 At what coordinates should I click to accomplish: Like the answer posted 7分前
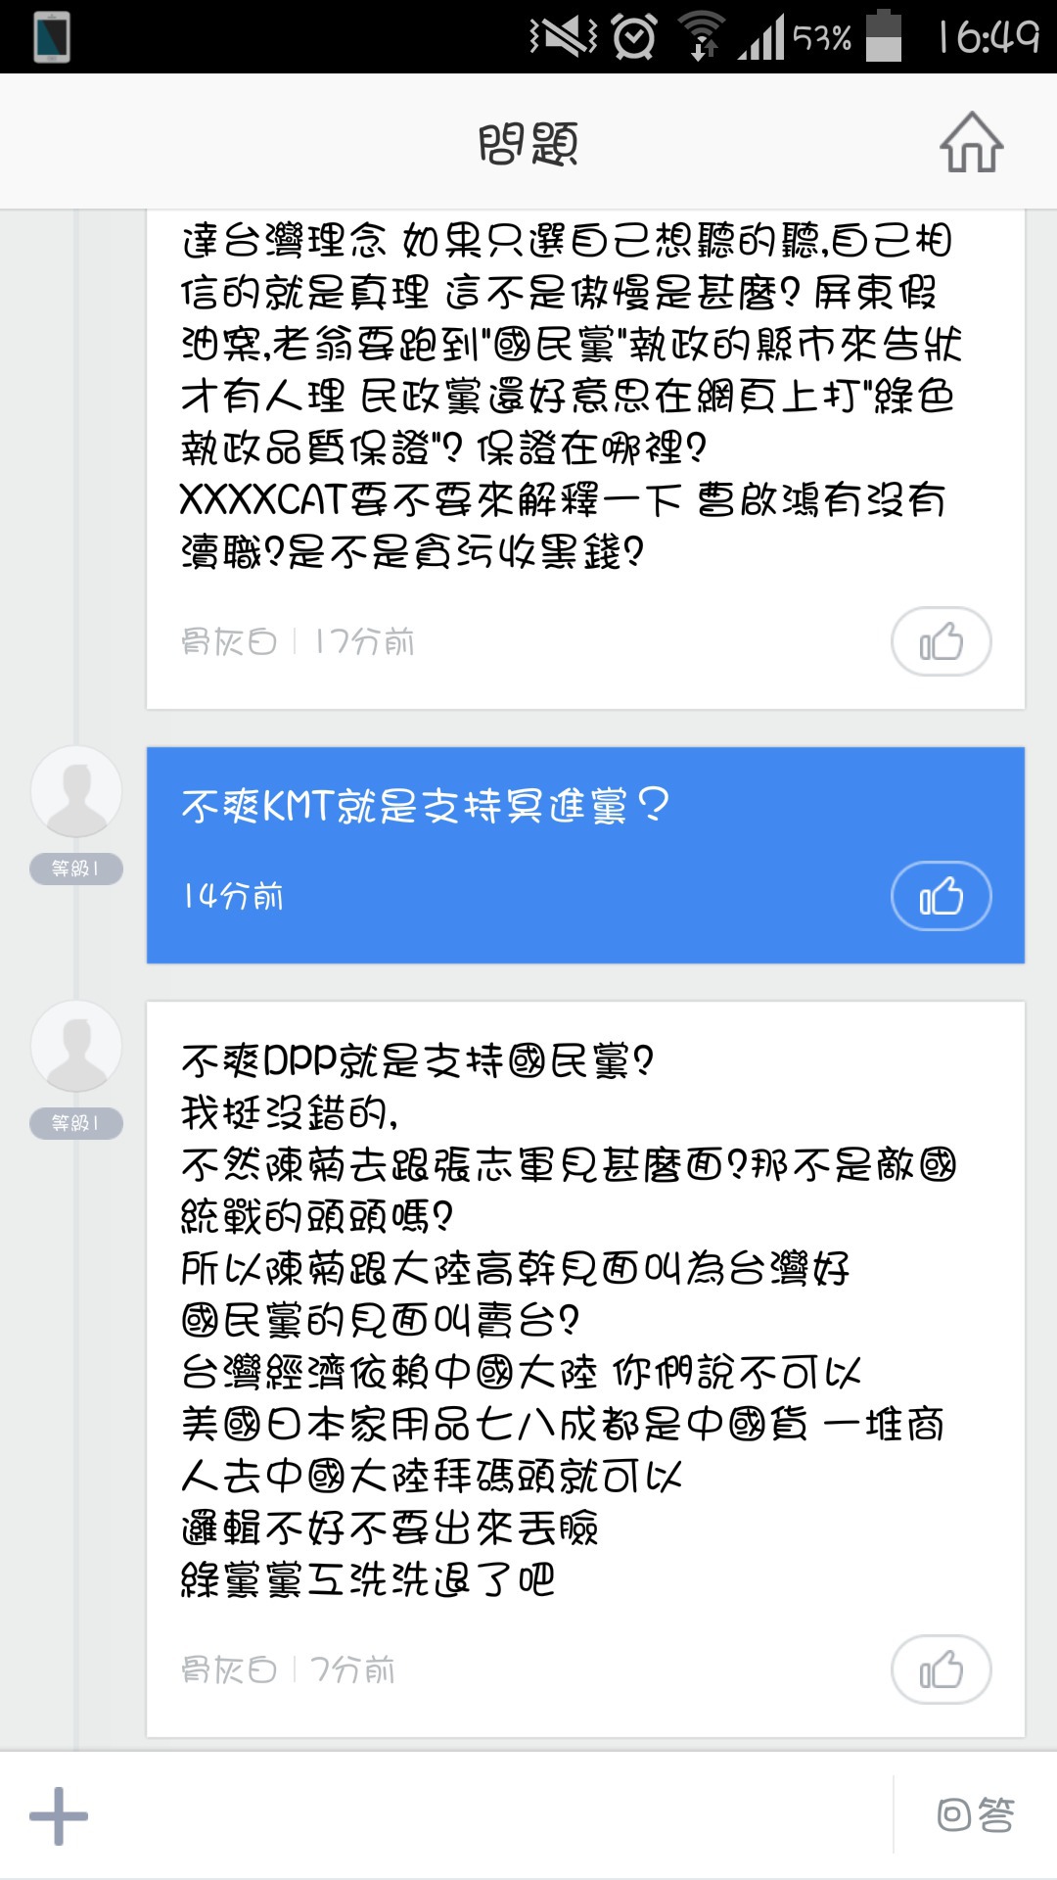point(941,1669)
